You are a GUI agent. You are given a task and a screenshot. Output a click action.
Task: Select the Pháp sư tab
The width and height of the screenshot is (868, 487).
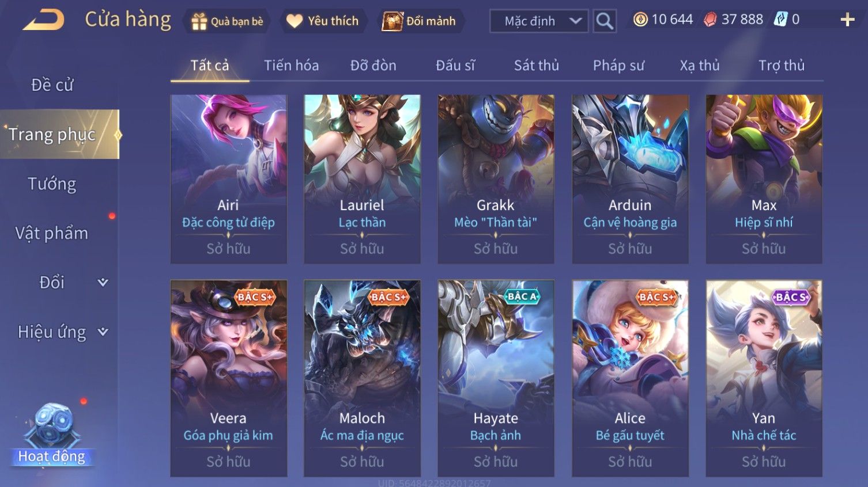pyautogui.click(x=618, y=66)
